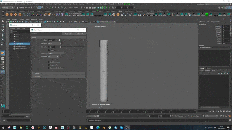The image size is (232, 130).
Task: Click the highlighted Outliner toggle icon at the bottom left
Action: (3, 72)
